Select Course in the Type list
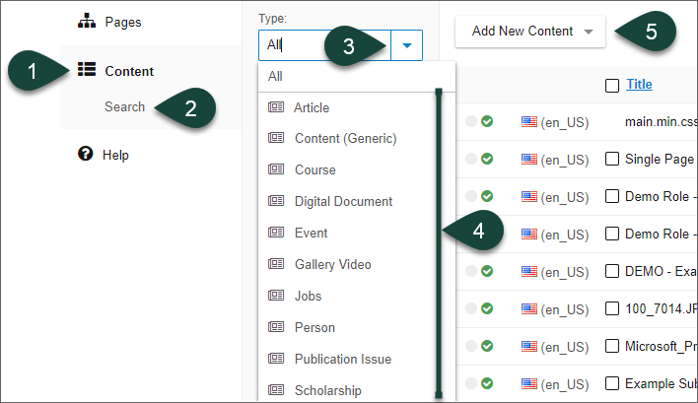Image resolution: width=698 pixels, height=403 pixels. tap(314, 169)
